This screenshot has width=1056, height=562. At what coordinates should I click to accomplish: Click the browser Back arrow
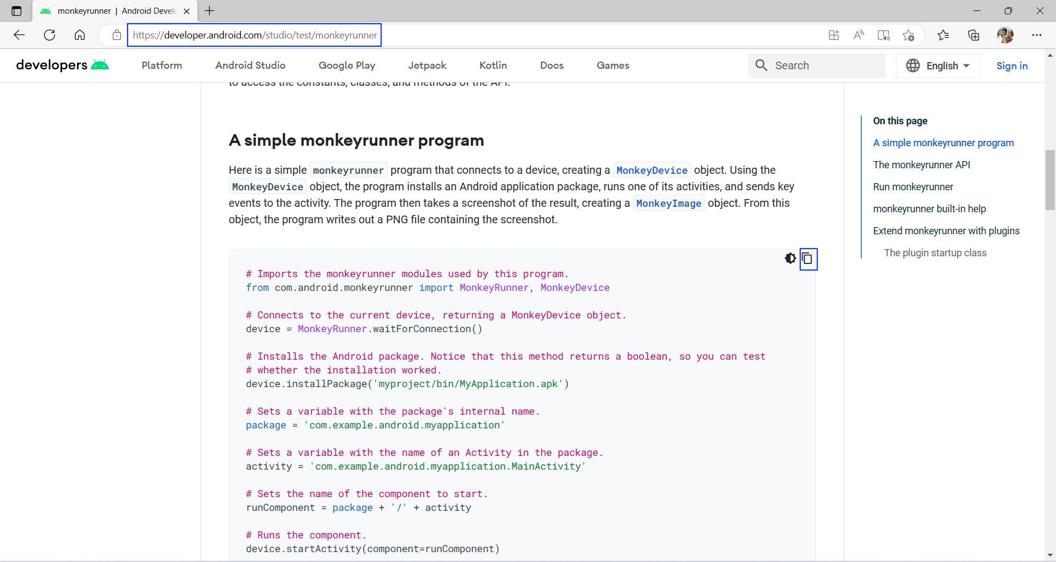(x=19, y=35)
